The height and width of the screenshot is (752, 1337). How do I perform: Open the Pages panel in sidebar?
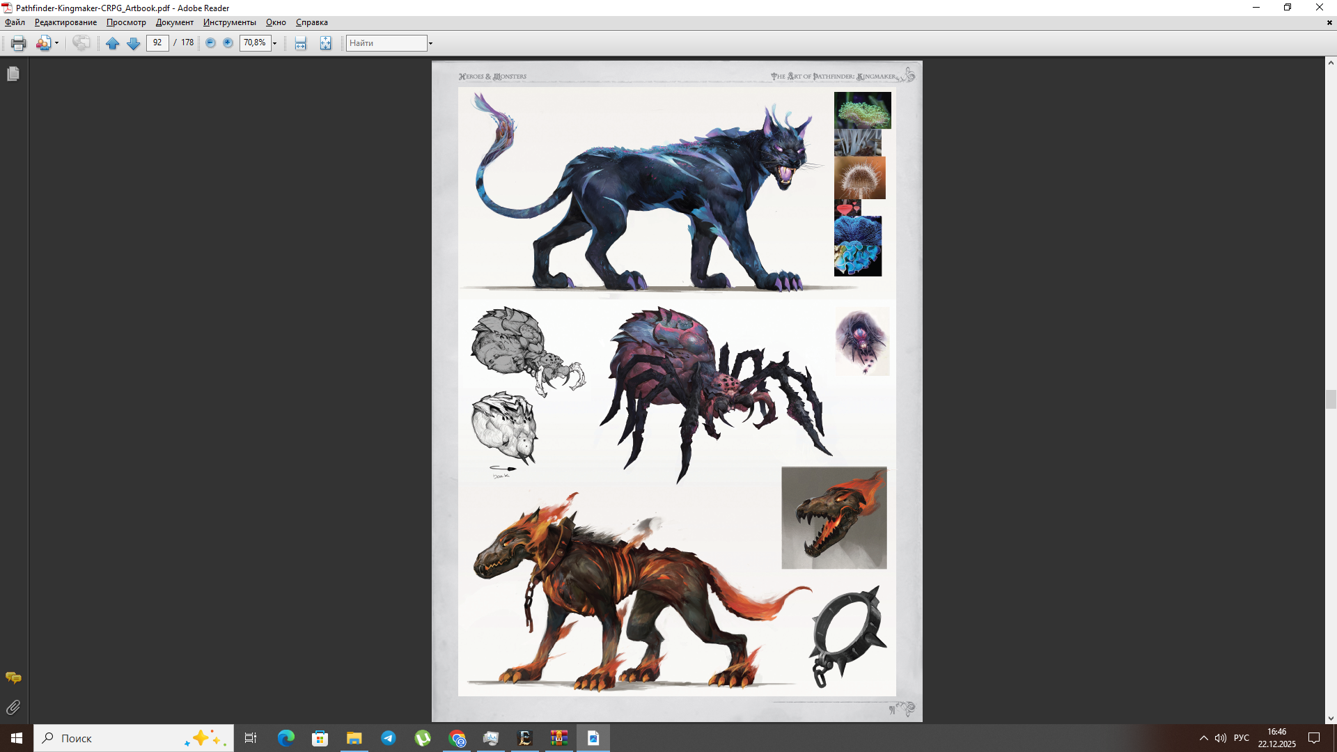pos(13,74)
